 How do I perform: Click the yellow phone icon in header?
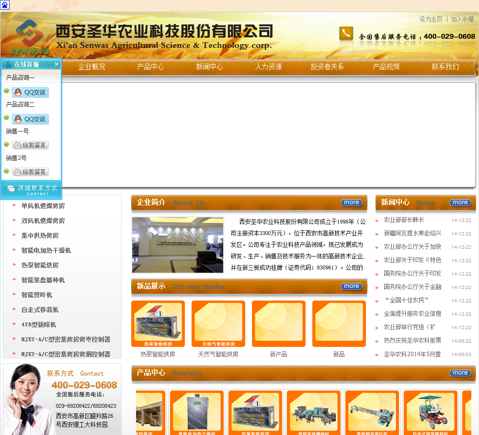[x=346, y=33]
